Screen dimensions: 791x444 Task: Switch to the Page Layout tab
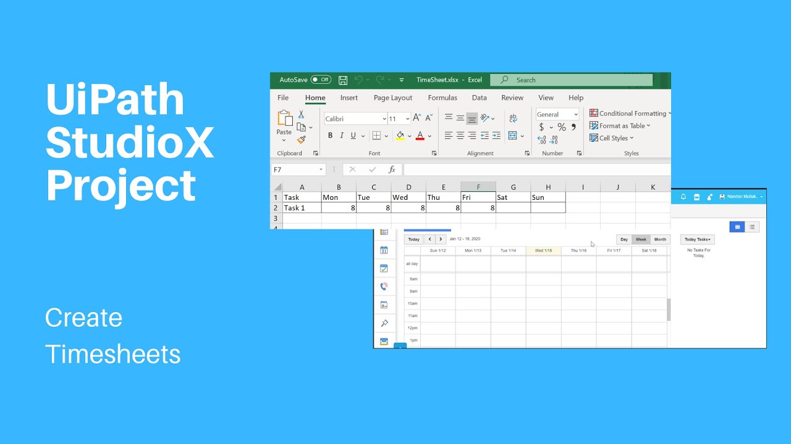pyautogui.click(x=393, y=97)
